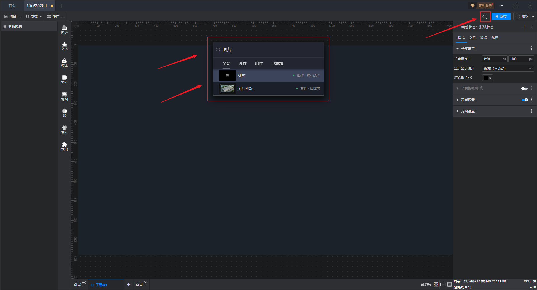The width and height of the screenshot is (537, 290).
Task: Switch to the 代码 properties tab
Action: pyautogui.click(x=495, y=38)
